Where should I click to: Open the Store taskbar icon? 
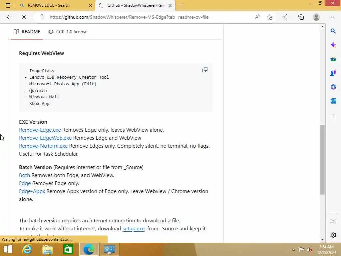pos(68,249)
